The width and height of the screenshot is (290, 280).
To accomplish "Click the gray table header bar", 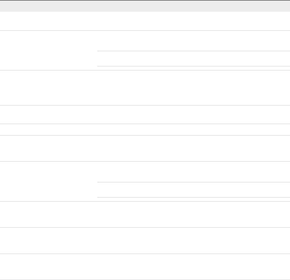I will (x=145, y=6).
